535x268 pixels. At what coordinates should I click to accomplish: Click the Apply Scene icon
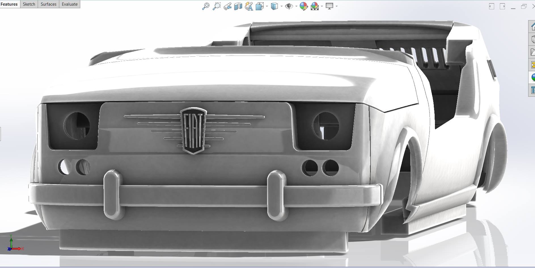click(x=315, y=6)
